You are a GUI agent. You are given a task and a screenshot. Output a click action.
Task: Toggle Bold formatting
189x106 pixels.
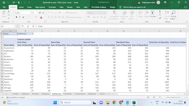pyautogui.click(x=16, y=17)
